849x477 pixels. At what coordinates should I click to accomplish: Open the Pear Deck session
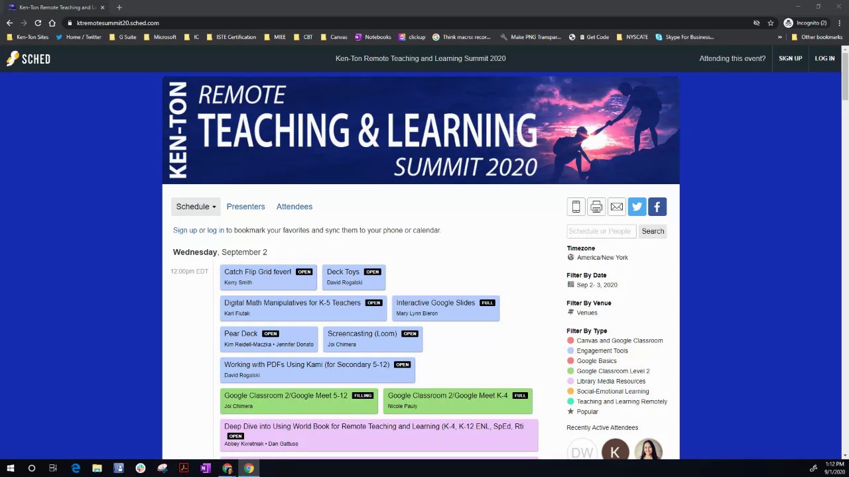[x=269, y=339]
